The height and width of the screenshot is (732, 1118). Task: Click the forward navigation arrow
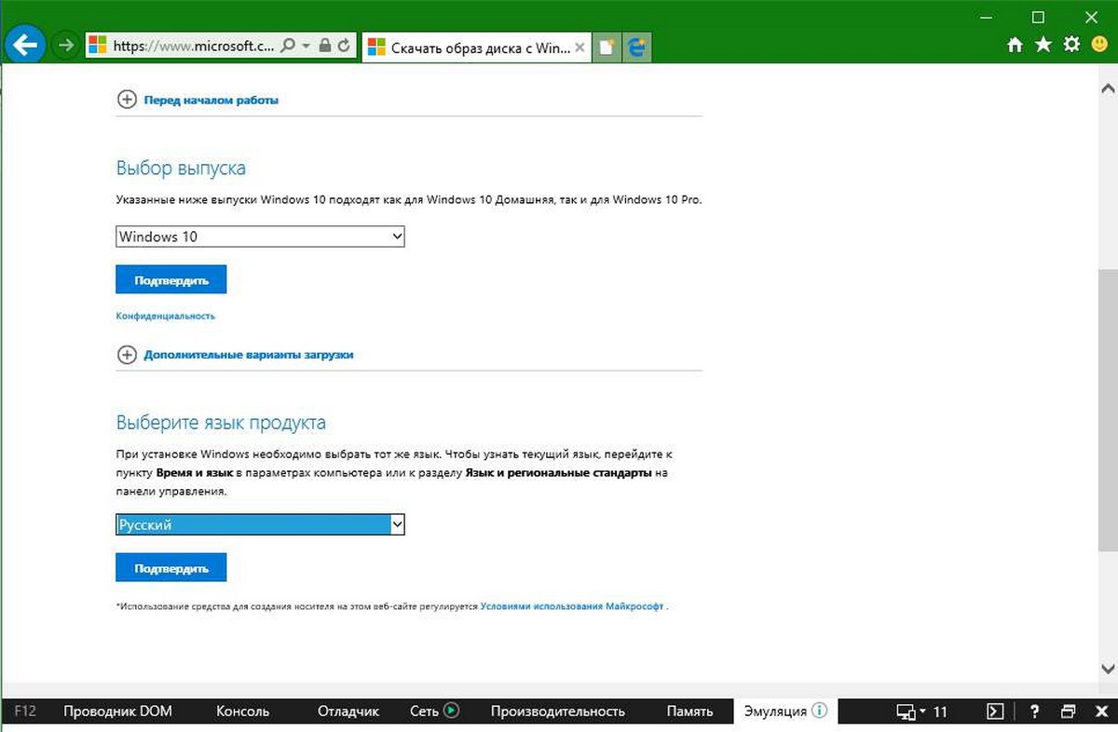pyautogui.click(x=64, y=45)
